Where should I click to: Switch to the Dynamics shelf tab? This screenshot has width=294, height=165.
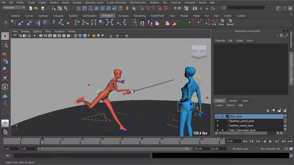pos(124,16)
